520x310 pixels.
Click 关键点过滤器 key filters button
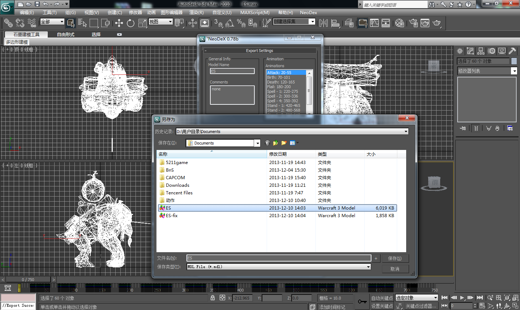tap(421, 306)
